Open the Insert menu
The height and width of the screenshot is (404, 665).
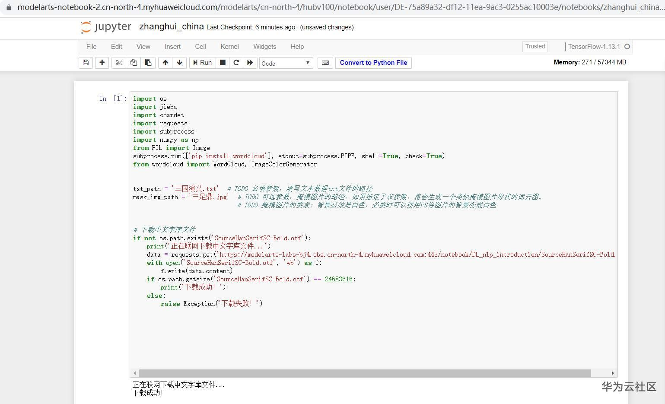[173, 47]
